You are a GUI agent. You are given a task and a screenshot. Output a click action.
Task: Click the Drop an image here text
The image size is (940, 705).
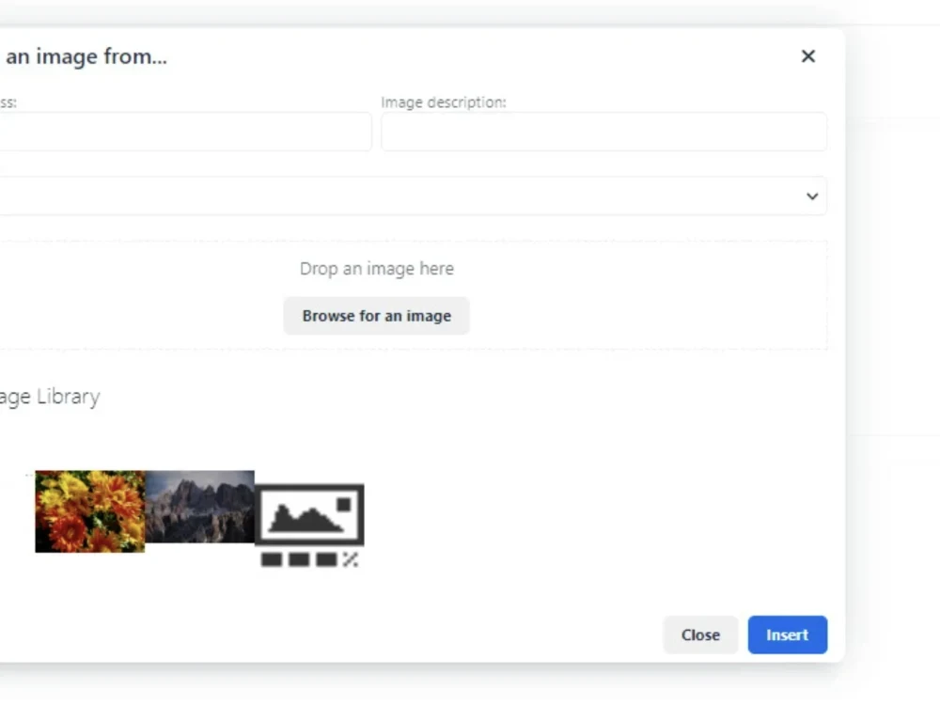click(377, 269)
